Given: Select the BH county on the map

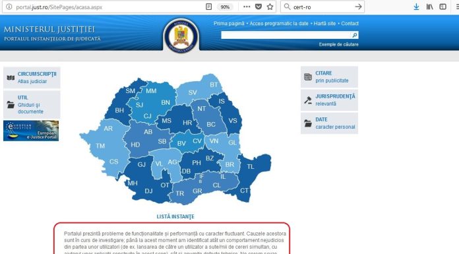Looking at the screenshot, I should [119, 110].
